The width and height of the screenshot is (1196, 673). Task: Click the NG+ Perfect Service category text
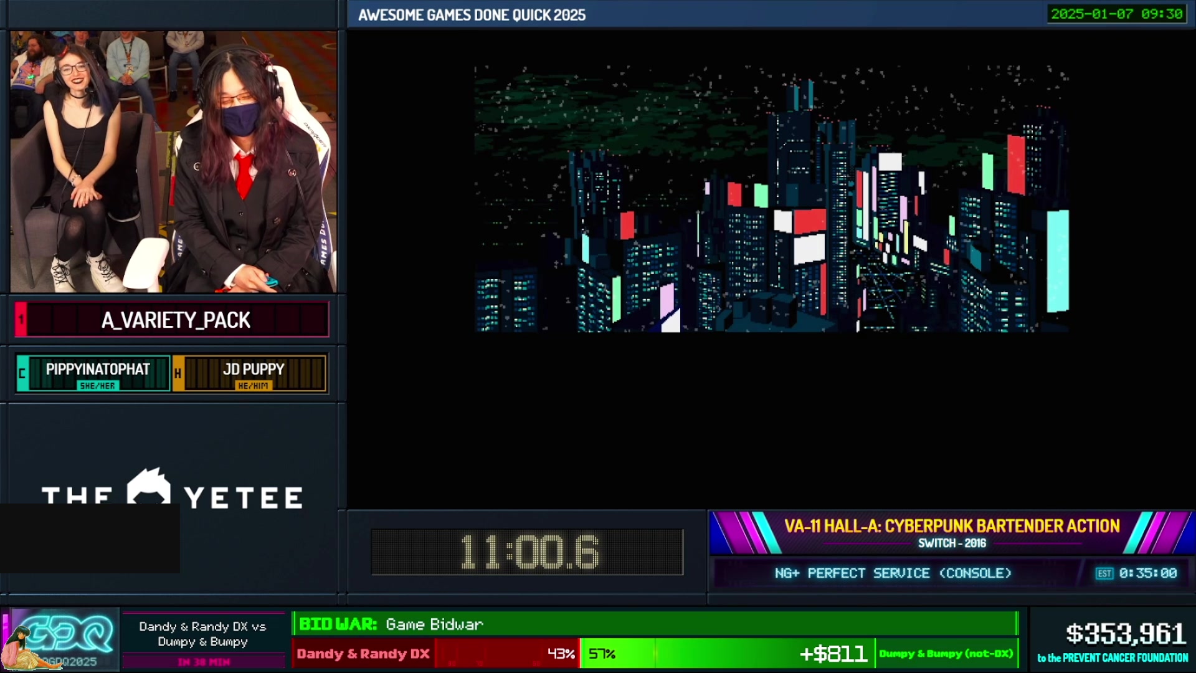click(893, 573)
